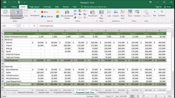Insert a pie or doughnut chart
The image size is (175, 98).
pos(75,17)
